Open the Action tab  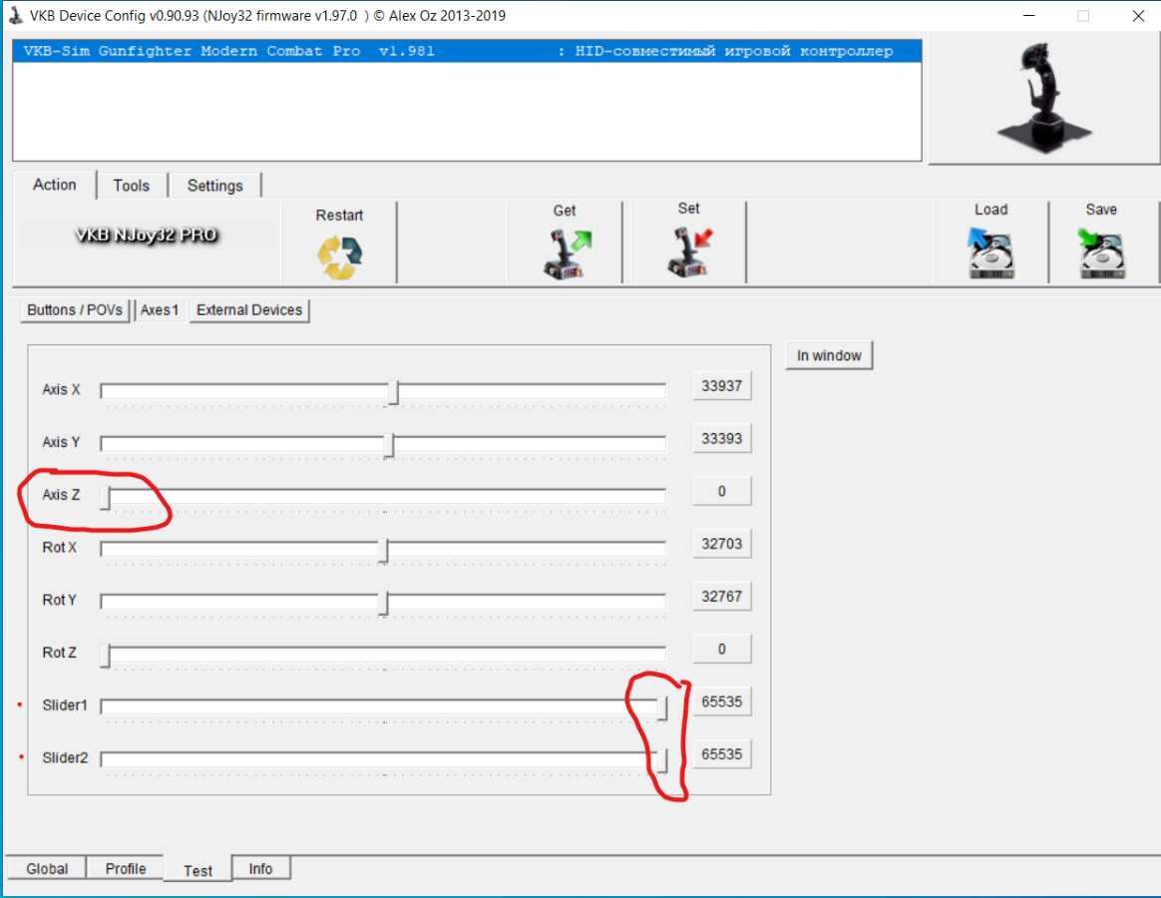point(55,185)
